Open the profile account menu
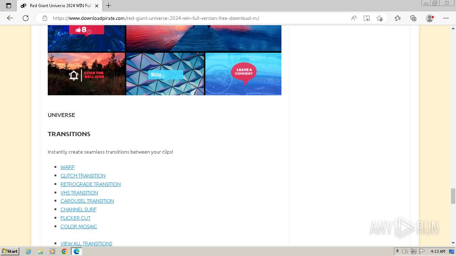 pyautogui.click(x=430, y=18)
